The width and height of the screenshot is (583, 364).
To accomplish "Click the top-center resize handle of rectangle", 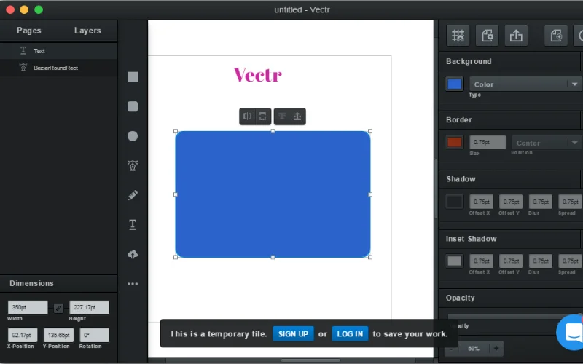I will pos(273,131).
